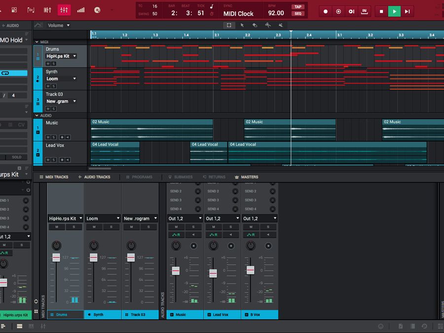Click the Music channel SEND 2 knob
Image resolution: width=444 pixels, height=333 pixels.
point(198,191)
